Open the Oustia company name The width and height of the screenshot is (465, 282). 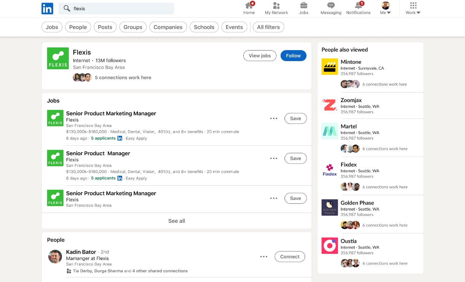pyautogui.click(x=349, y=241)
